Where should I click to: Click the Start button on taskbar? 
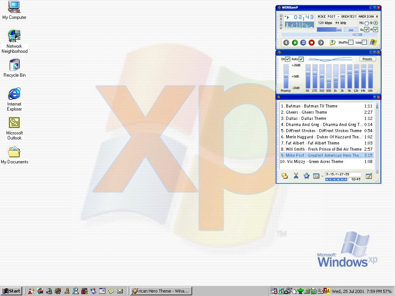11,291
